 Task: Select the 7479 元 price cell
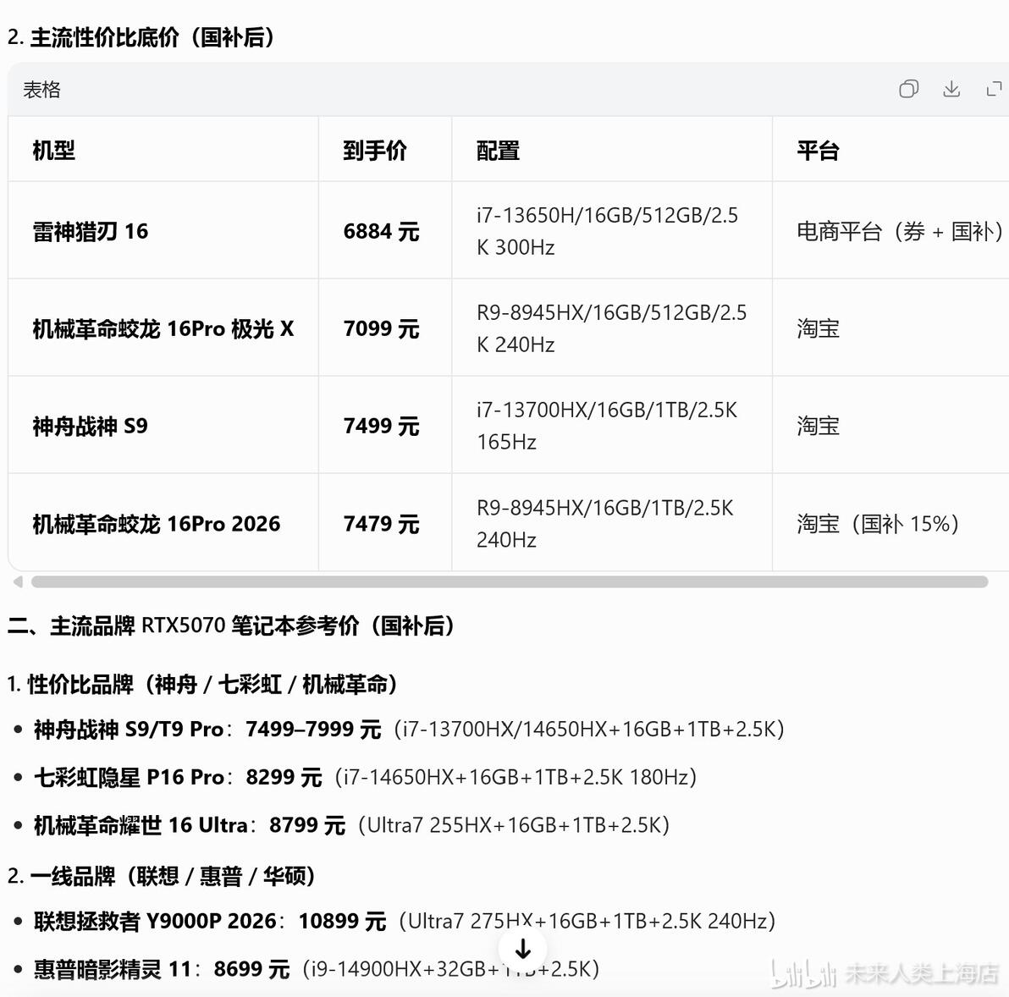coord(385,523)
